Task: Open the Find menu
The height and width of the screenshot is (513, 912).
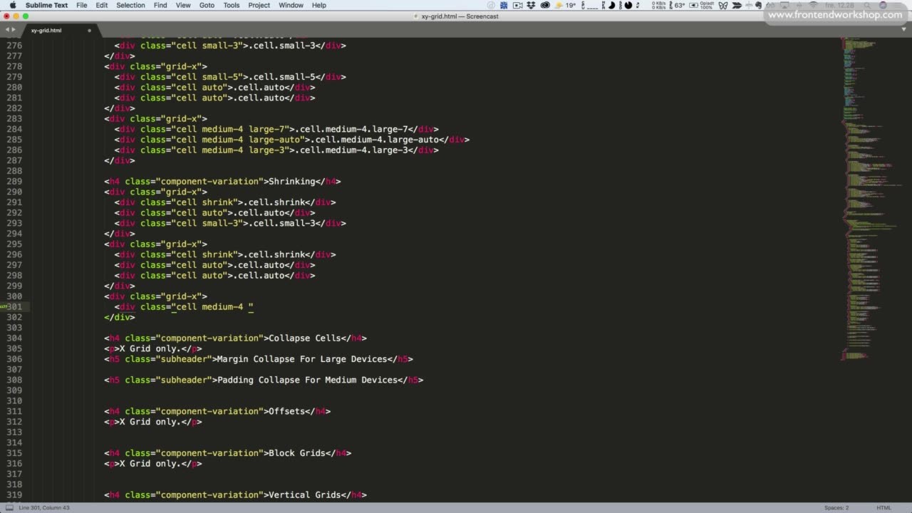Action: pyautogui.click(x=160, y=5)
